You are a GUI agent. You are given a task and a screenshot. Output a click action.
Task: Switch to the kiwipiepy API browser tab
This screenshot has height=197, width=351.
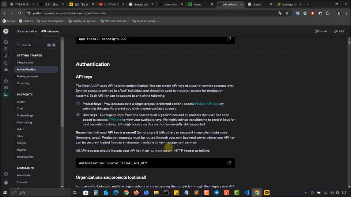coord(290,4)
